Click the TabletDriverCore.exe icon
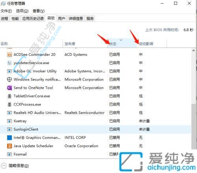This screenshot has width=197, height=173. [9, 96]
